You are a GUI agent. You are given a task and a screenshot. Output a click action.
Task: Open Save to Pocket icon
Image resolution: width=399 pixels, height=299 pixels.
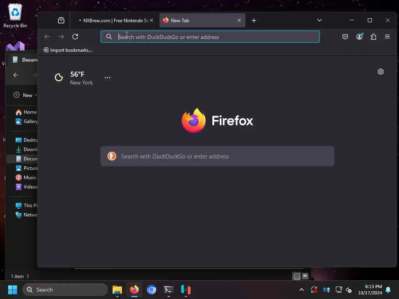[345, 37]
